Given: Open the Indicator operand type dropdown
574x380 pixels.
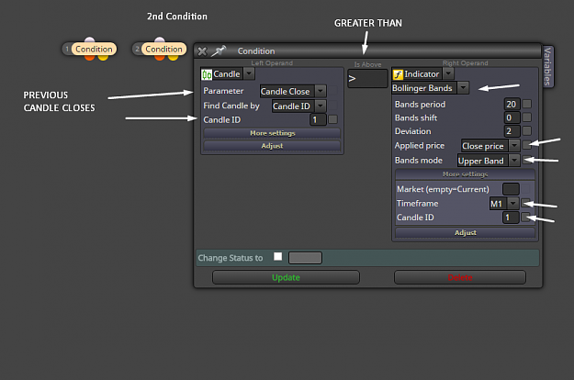Looking at the screenshot, I should click(448, 73).
